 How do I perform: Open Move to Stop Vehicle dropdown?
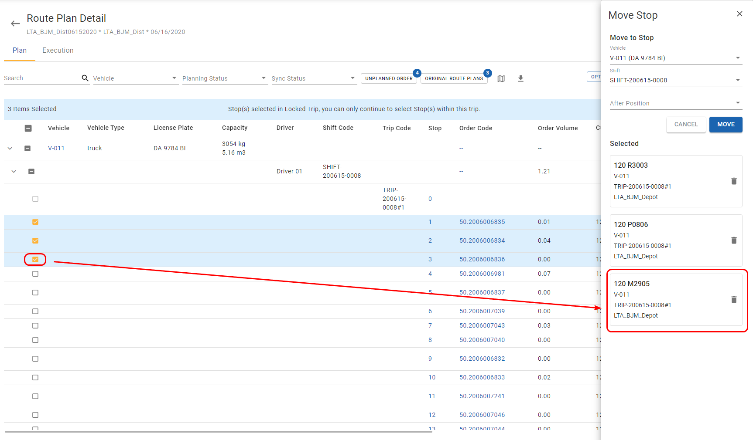pos(676,58)
